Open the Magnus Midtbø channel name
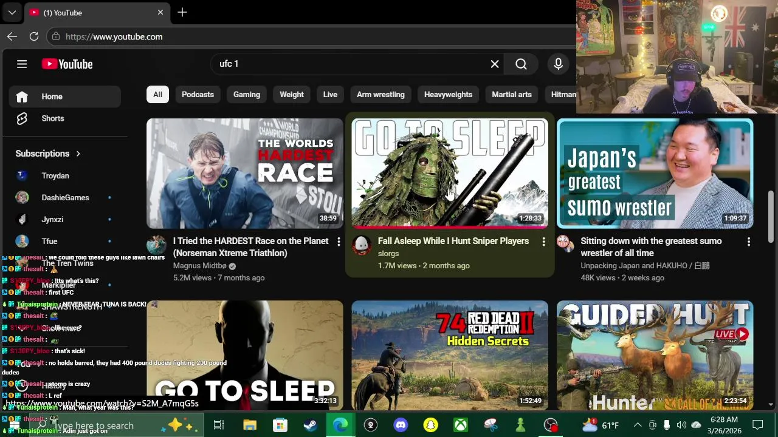The image size is (778, 437). coord(199,266)
